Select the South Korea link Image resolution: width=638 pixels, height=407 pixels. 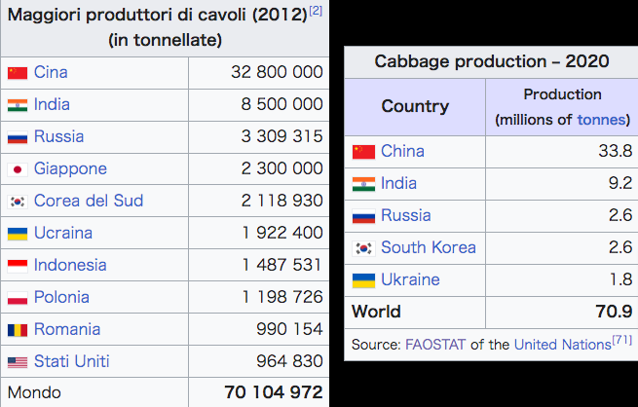coord(429,248)
